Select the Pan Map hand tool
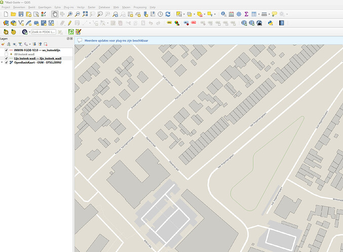The image size is (343, 252). pyautogui.click(x=55, y=14)
